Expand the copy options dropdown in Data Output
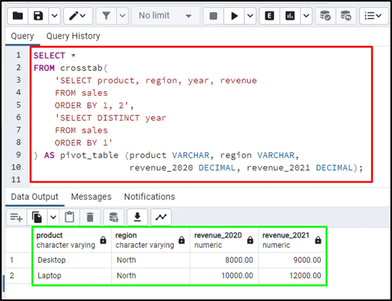This screenshot has height=301, width=392. coord(53,217)
